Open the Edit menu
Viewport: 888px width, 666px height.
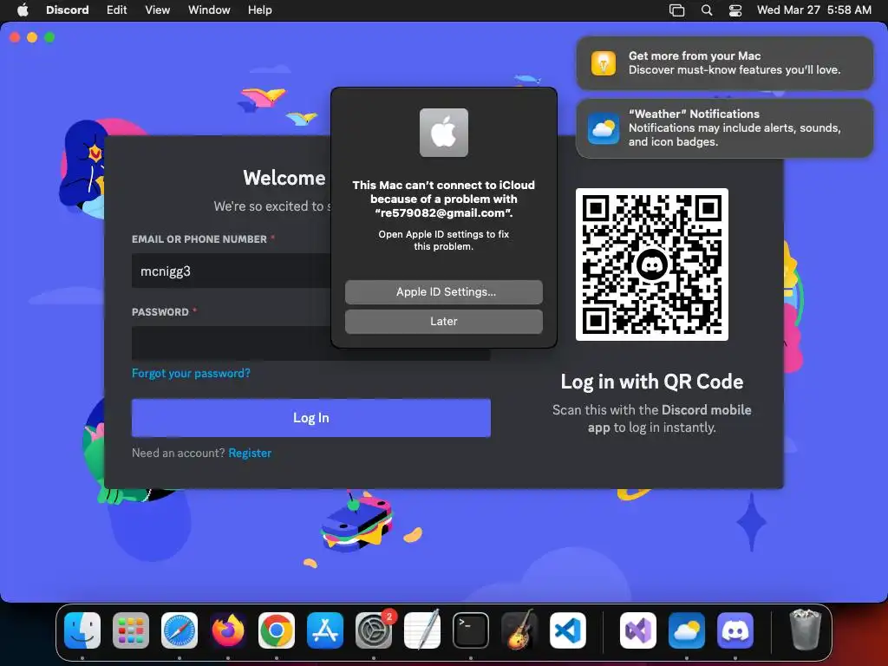[x=117, y=10]
